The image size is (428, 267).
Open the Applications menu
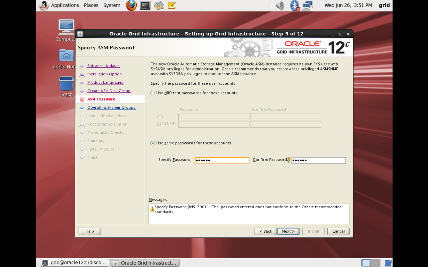point(65,5)
